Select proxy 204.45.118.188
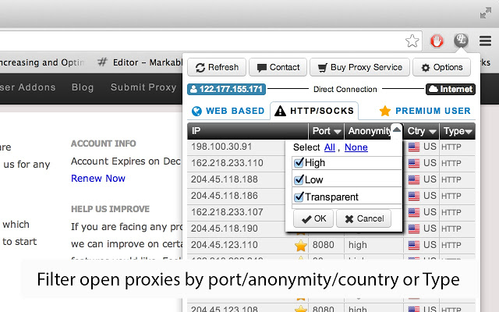This screenshot has width=499, height=312. [225, 179]
